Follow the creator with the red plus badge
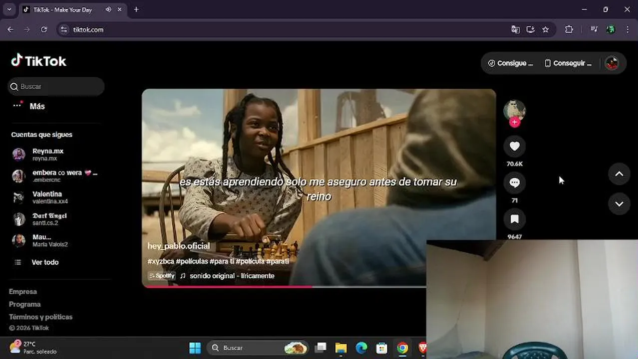The image size is (638, 359). click(515, 122)
